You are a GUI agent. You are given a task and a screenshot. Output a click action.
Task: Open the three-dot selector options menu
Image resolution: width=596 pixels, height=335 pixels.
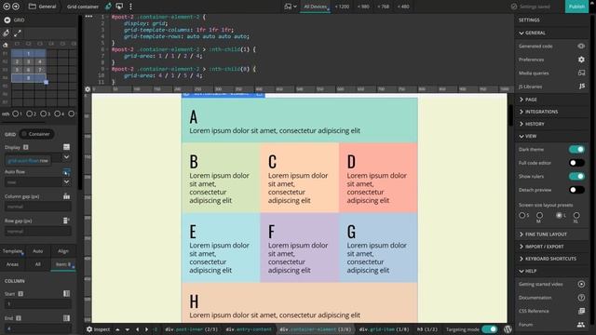pyautogui.click(x=130, y=7)
